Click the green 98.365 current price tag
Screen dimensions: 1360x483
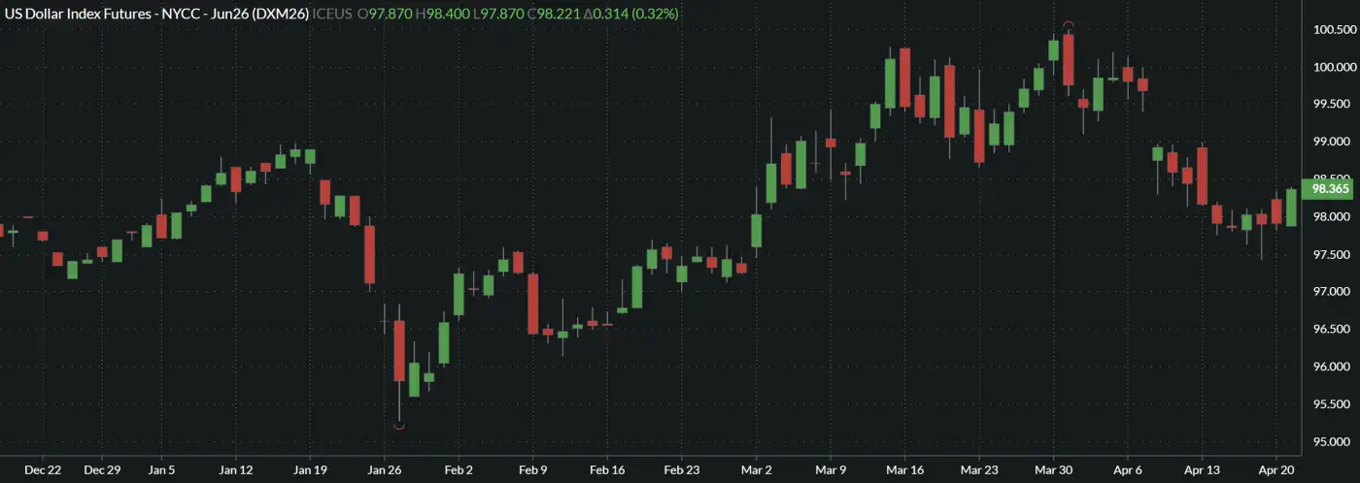click(x=1329, y=189)
